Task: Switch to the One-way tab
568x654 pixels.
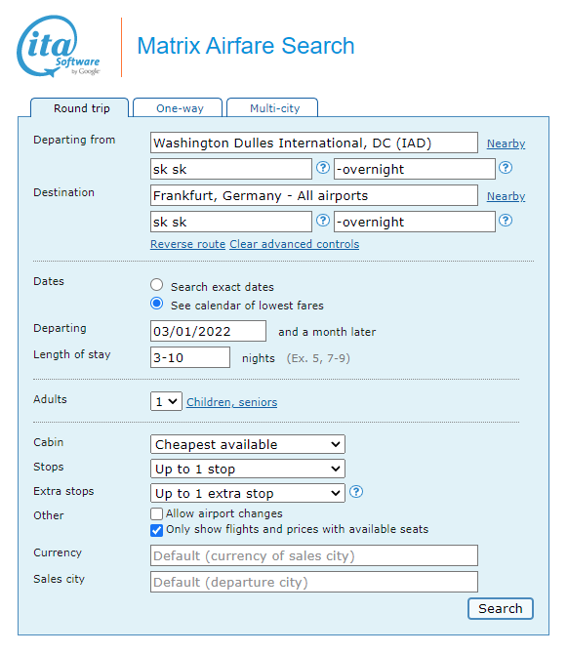Action: [180, 108]
